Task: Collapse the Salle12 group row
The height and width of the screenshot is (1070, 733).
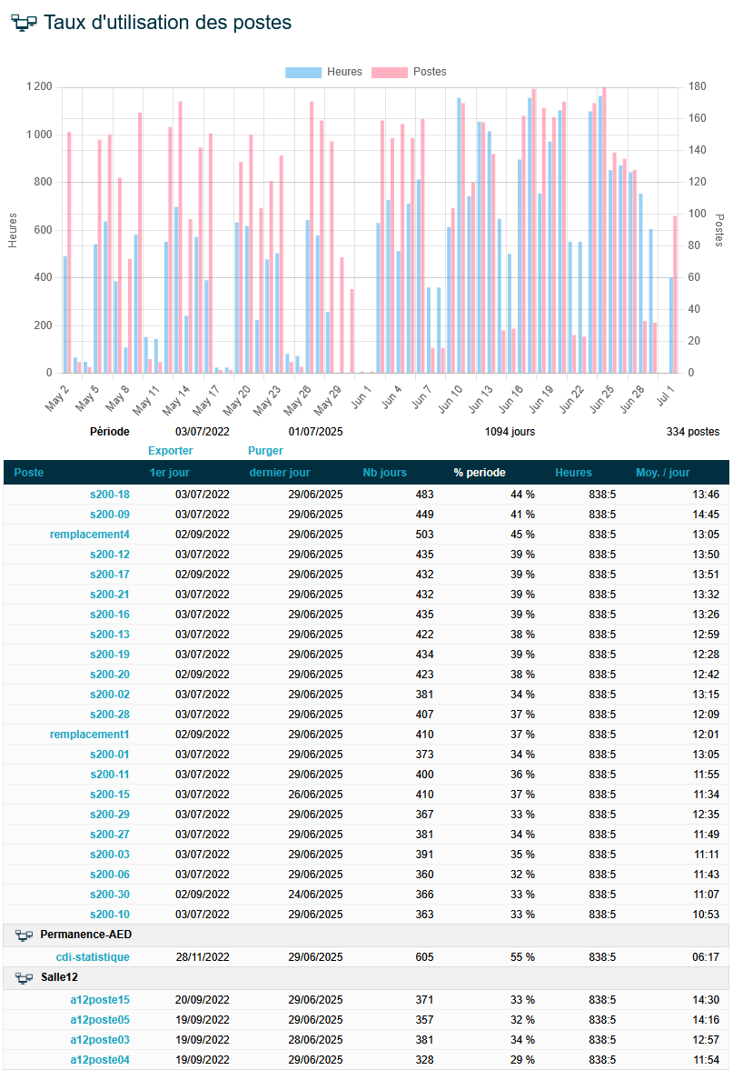Action: [x=366, y=978]
